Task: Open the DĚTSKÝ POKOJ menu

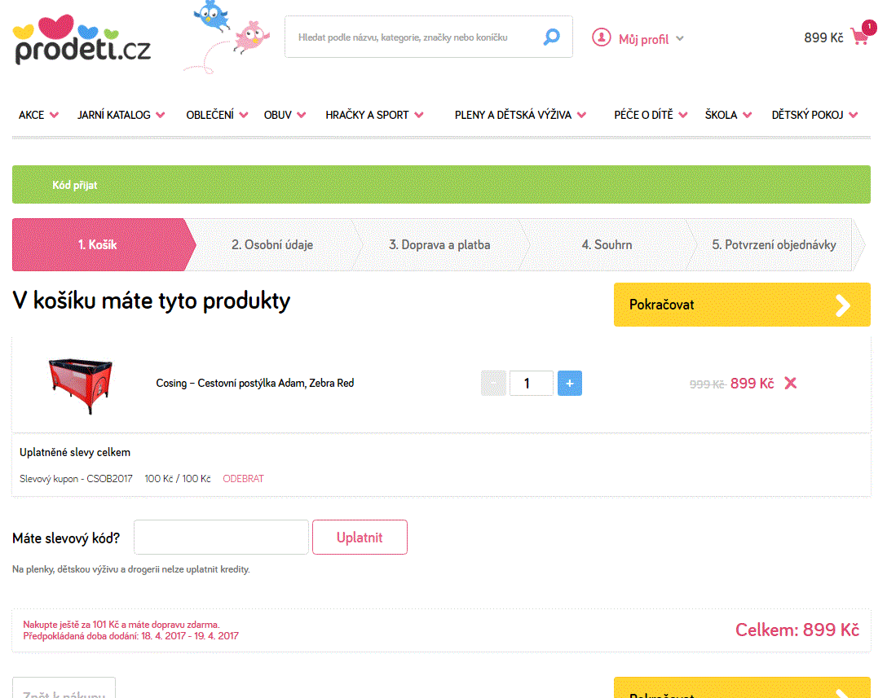Action: pos(814,115)
